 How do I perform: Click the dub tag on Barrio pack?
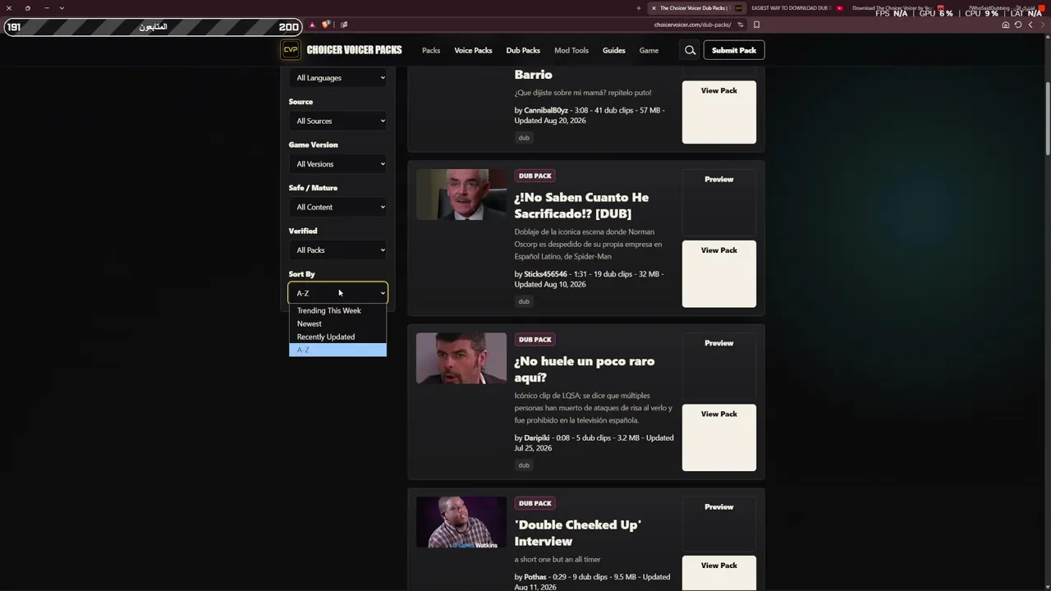pos(524,138)
